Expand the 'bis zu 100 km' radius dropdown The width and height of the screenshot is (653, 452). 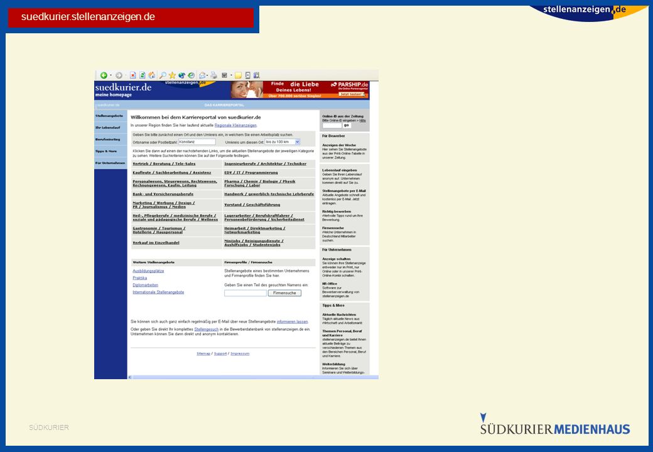click(298, 142)
